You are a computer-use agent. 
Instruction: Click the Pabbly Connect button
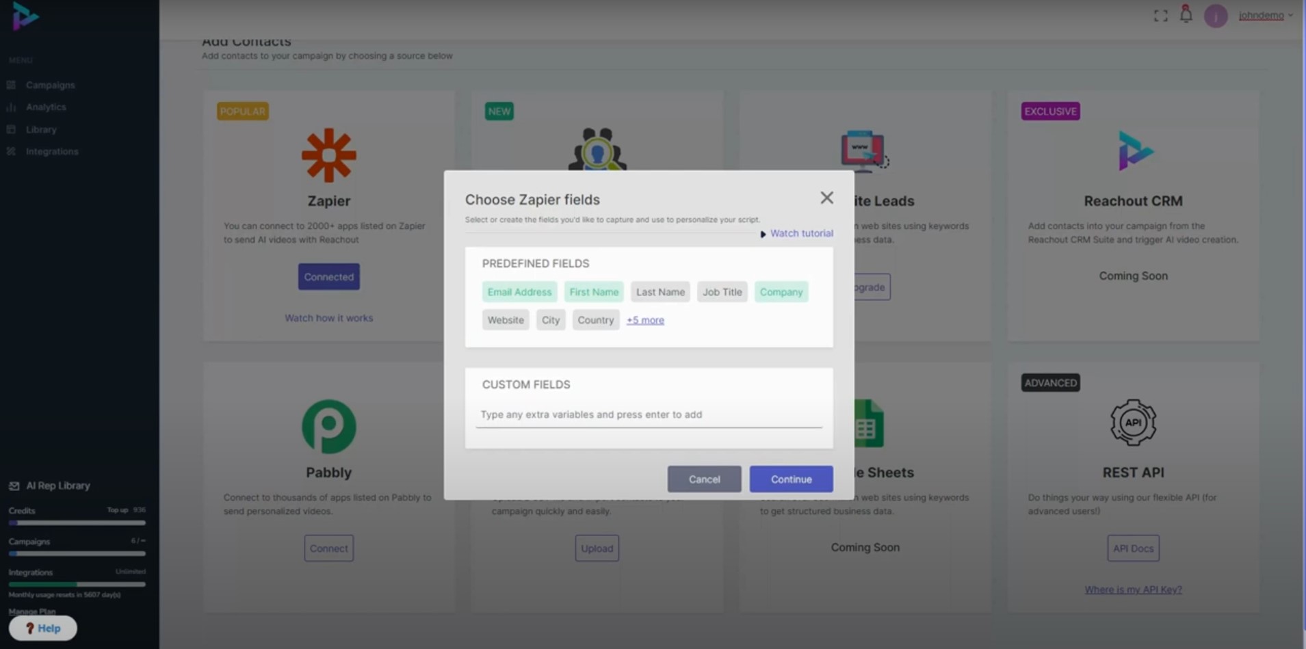point(329,548)
